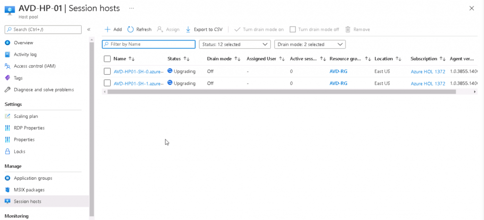Click the Overview icon
Viewport: 484px width, 220px height.
pyautogui.click(x=8, y=42)
